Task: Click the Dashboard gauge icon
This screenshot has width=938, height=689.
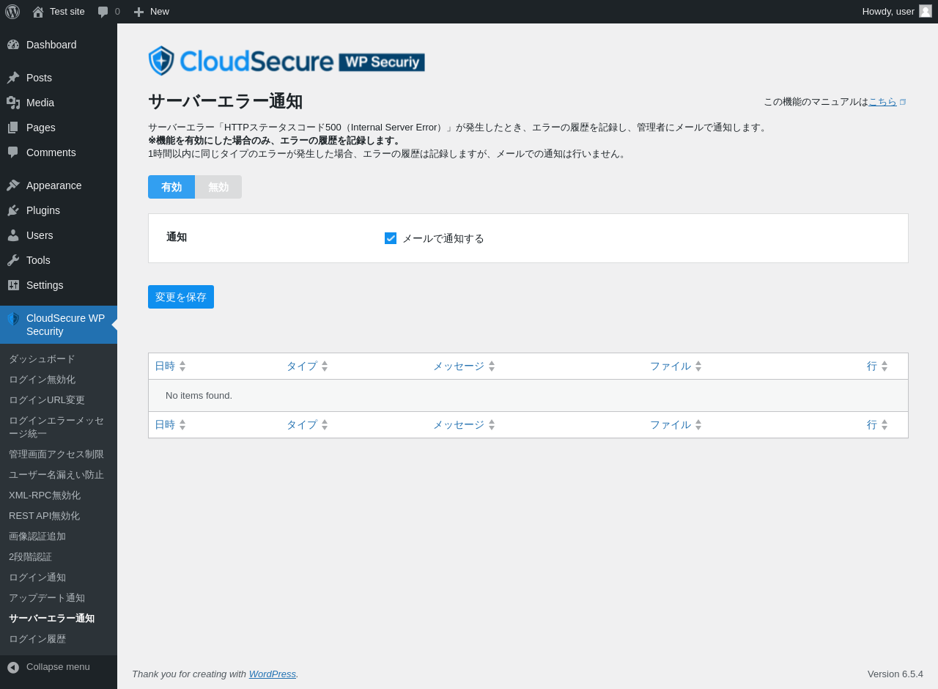Action: (13, 45)
